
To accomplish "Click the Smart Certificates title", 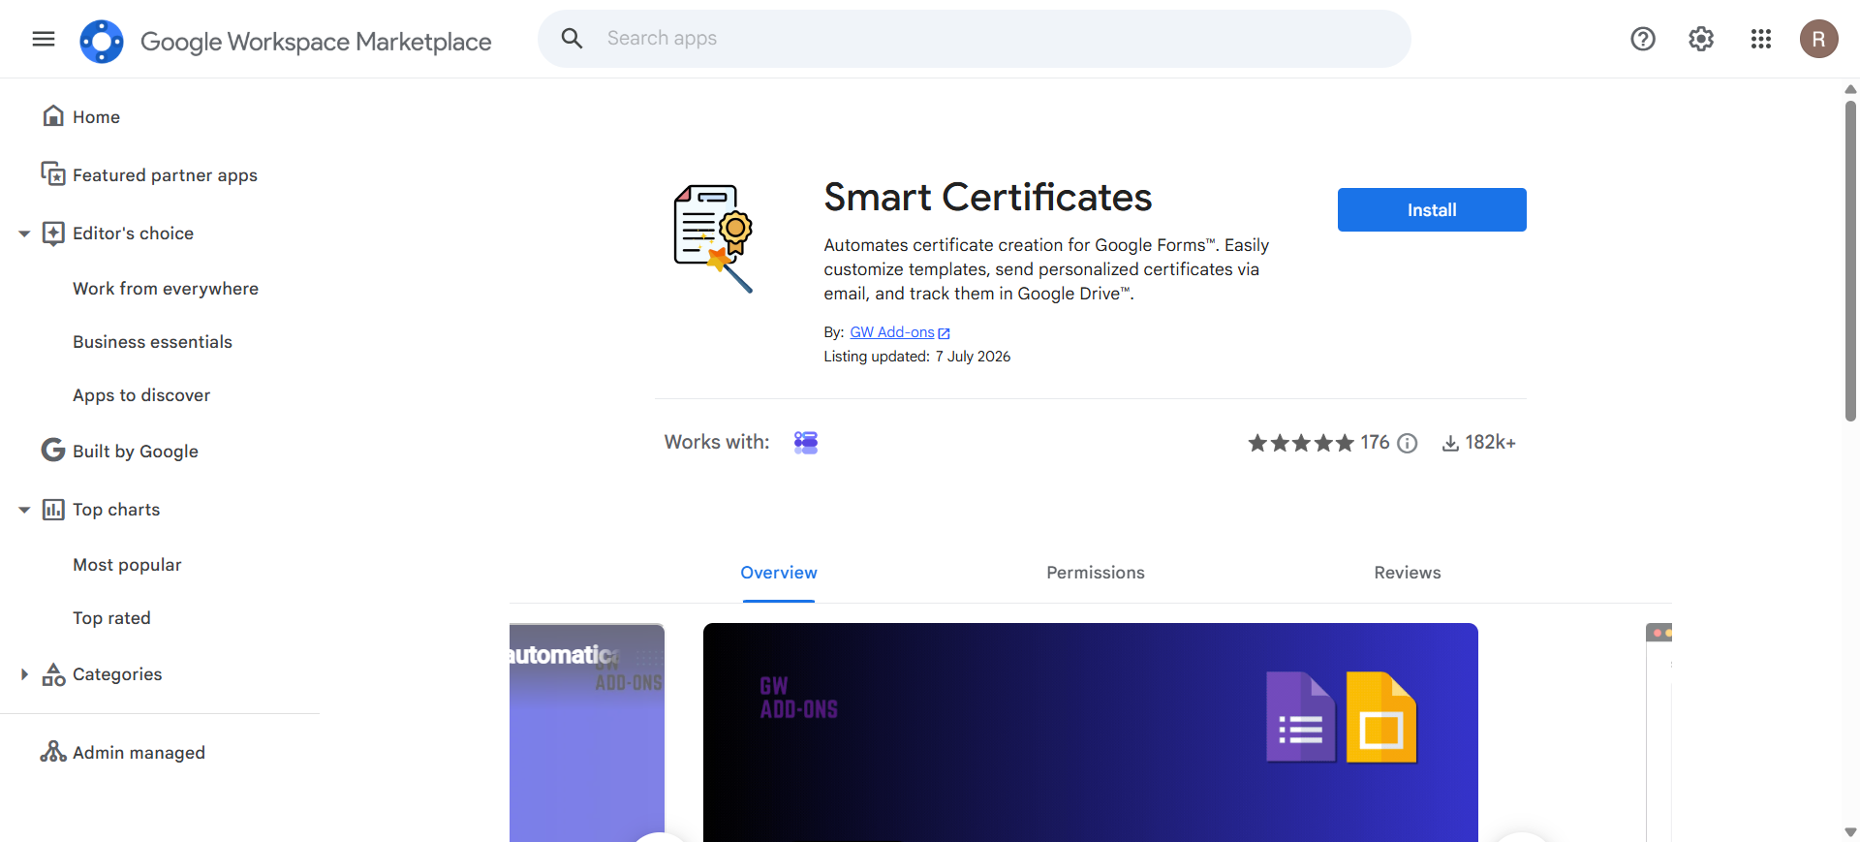I will 988,198.
